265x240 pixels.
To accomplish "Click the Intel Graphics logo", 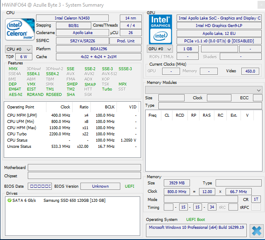I will tap(160, 29).
